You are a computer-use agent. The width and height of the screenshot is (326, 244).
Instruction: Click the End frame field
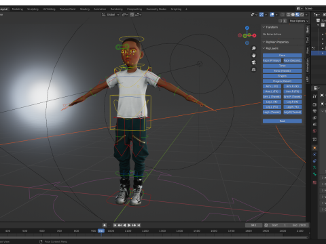(299, 225)
